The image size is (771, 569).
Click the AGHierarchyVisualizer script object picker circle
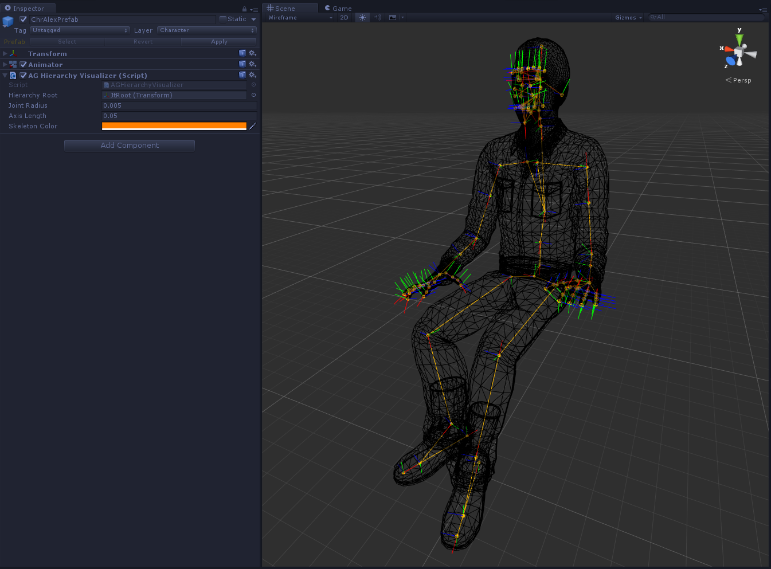[x=253, y=84]
